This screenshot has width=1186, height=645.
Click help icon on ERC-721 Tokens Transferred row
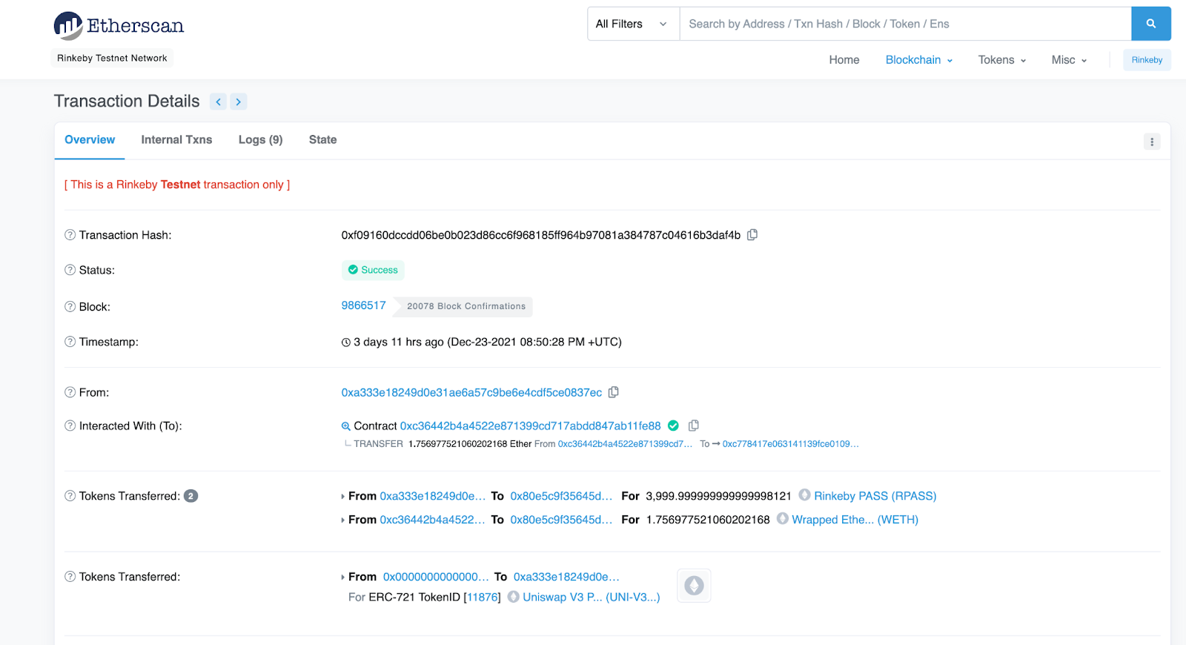click(70, 577)
